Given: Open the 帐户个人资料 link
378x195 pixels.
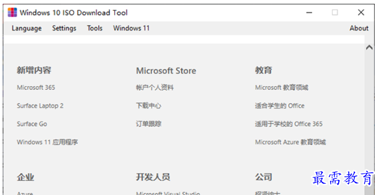Looking at the screenshot, I should pos(155,87).
